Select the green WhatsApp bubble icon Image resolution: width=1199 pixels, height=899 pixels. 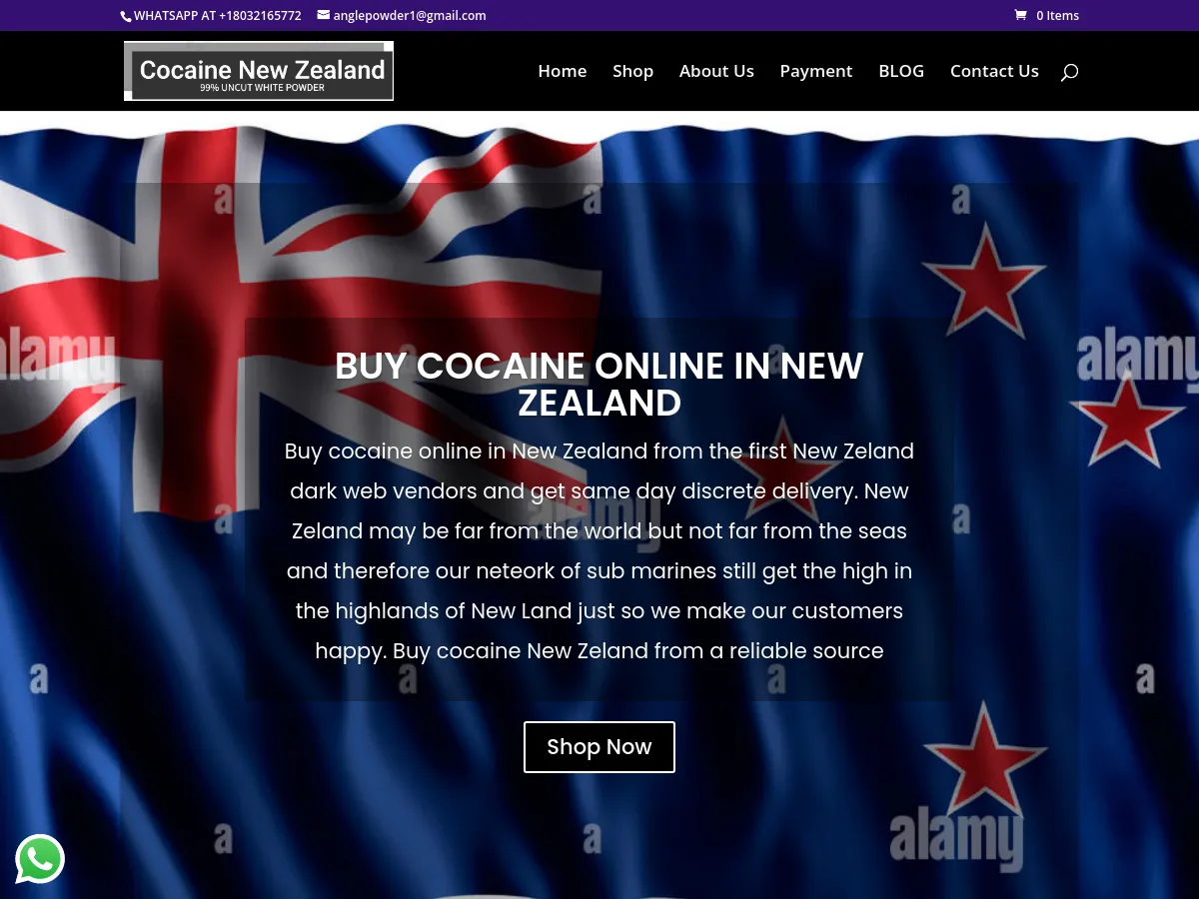[40, 859]
